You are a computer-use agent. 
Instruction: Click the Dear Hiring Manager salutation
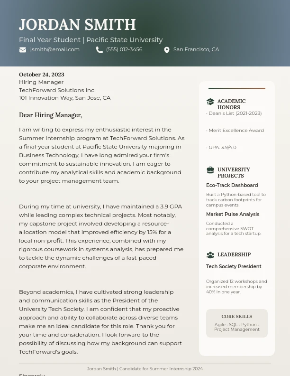click(x=50, y=115)
